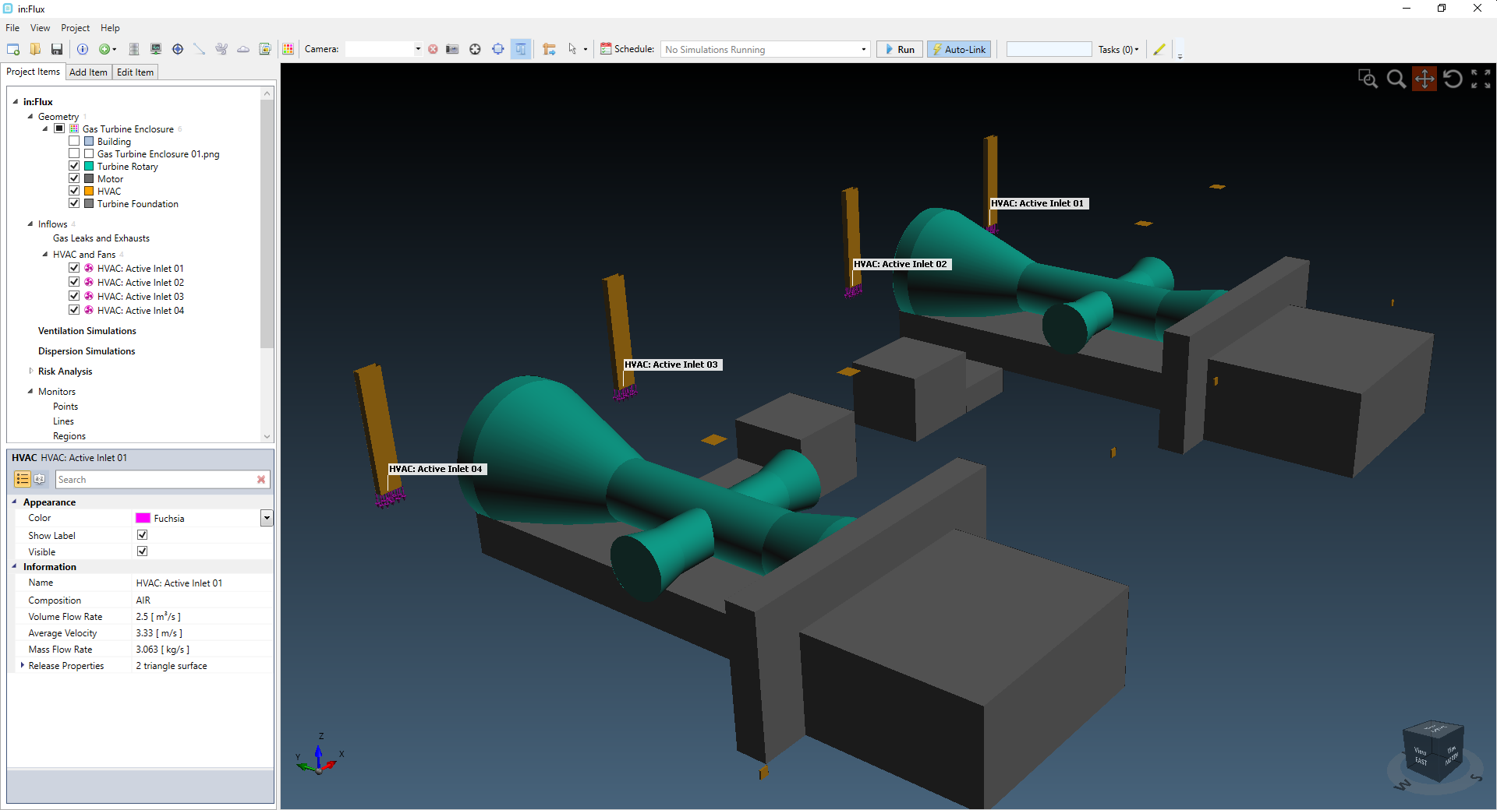Open the Camera dropdown
This screenshot has width=1497, height=810.
pos(418,49)
